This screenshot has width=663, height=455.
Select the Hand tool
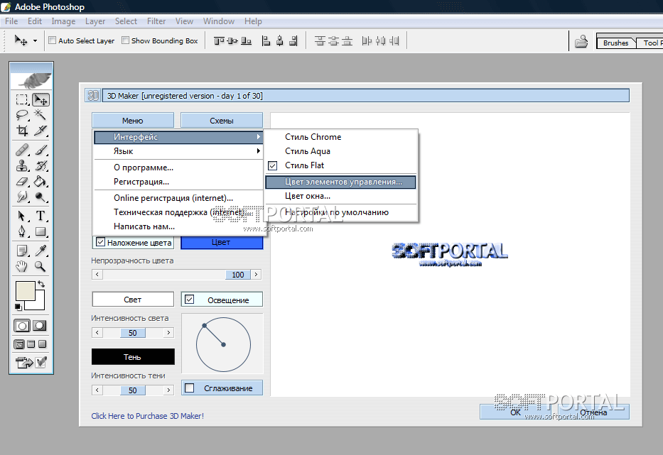pyautogui.click(x=22, y=266)
